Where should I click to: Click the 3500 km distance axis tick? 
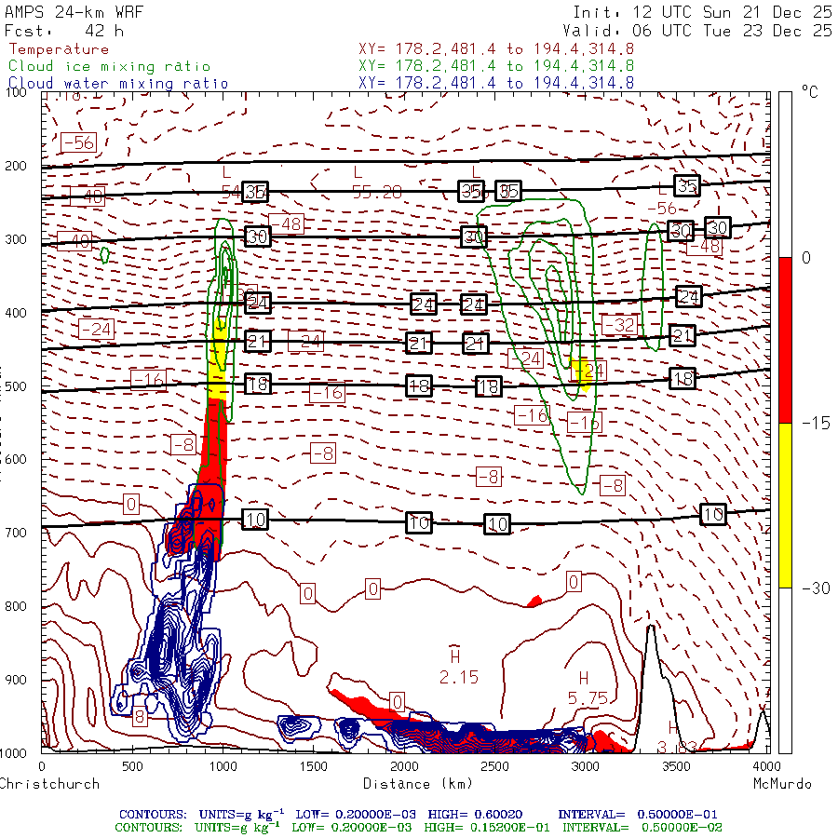point(677,766)
